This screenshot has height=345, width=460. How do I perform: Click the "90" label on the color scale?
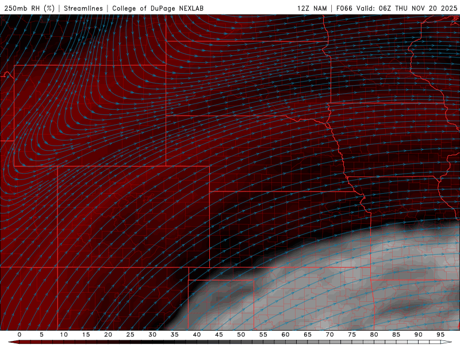click(419, 335)
